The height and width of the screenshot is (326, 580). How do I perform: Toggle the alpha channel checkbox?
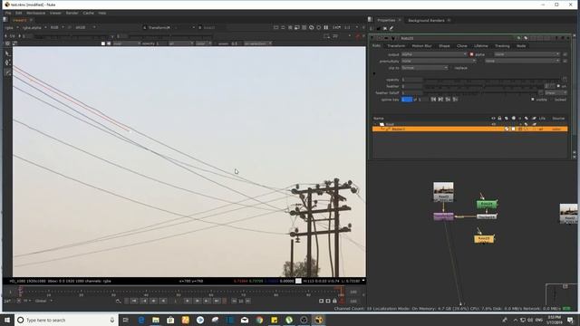[471, 54]
